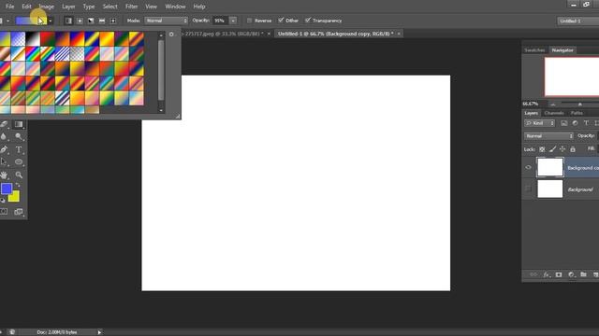The height and width of the screenshot is (336, 599).
Task: Open the Window menu
Action: point(175,7)
